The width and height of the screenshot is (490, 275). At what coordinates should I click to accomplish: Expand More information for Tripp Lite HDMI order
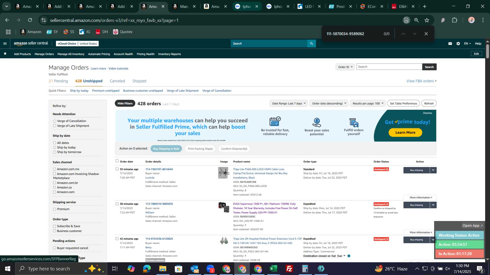pos(420,198)
